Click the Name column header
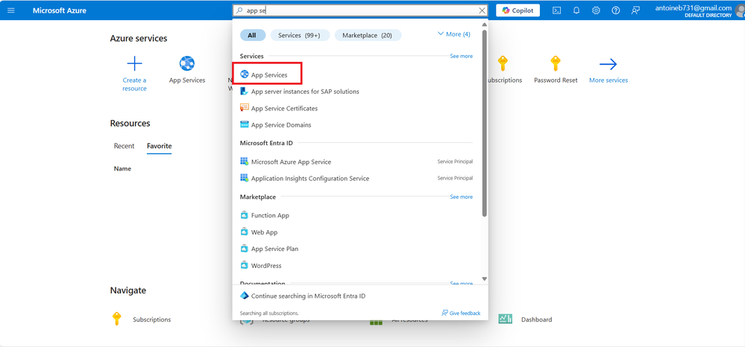745x347 pixels. pyautogui.click(x=122, y=168)
